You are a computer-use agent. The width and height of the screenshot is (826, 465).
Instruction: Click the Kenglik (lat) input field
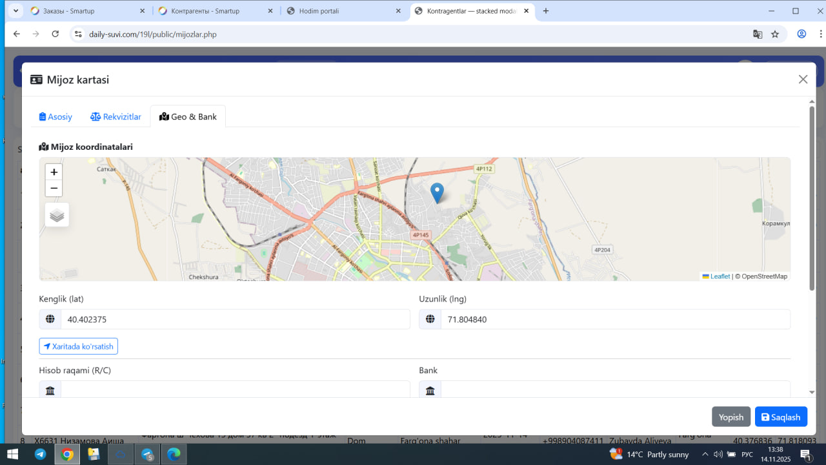pyautogui.click(x=235, y=319)
